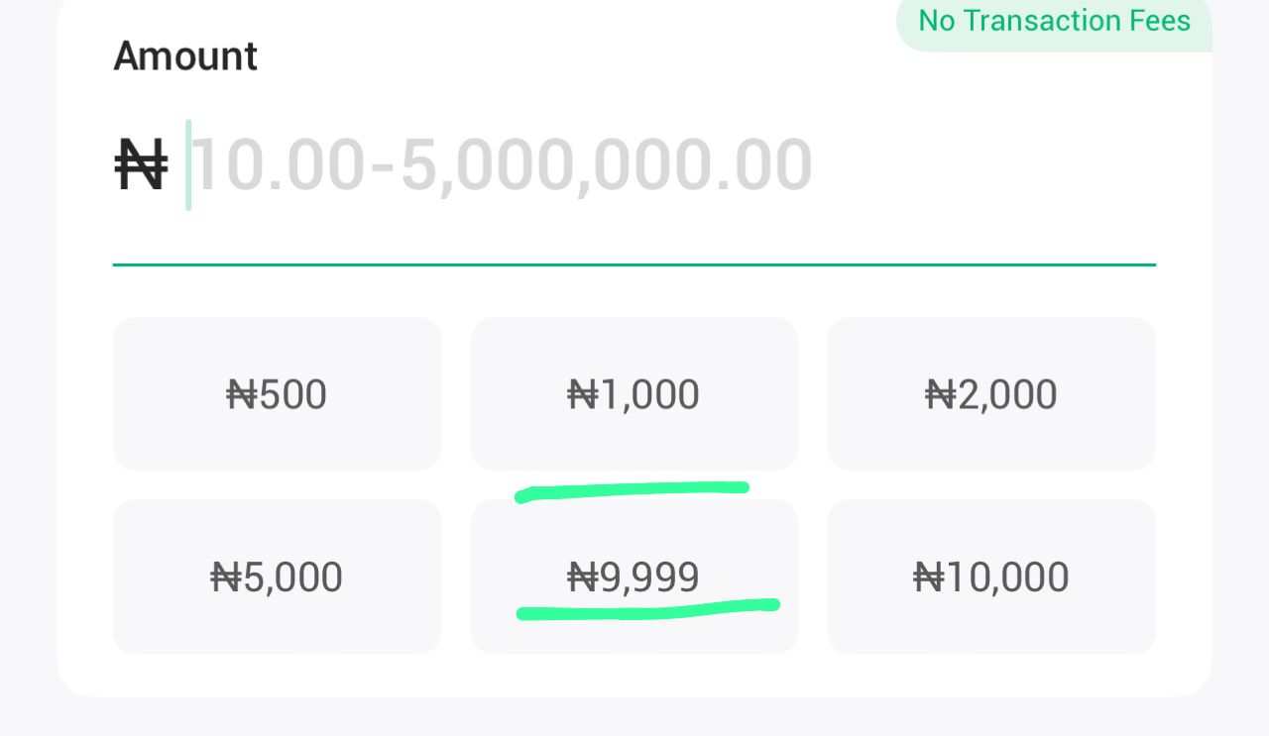Image resolution: width=1269 pixels, height=736 pixels.
Task: Tap the ₦500 quick amount button
Action: click(x=277, y=394)
